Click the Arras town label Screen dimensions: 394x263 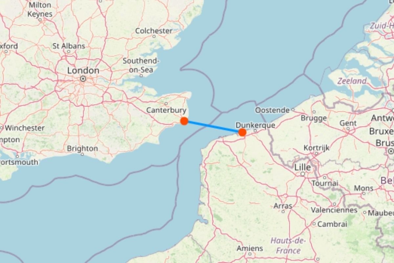283,206
